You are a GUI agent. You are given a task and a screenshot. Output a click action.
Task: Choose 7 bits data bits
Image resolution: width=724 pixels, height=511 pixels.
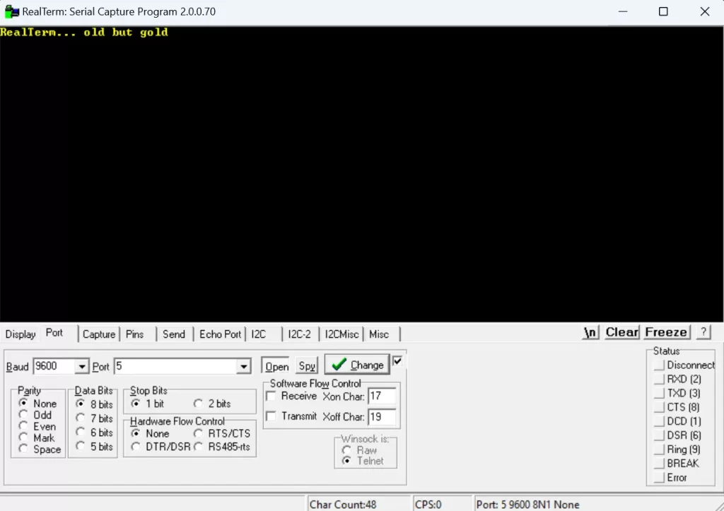coord(95,418)
